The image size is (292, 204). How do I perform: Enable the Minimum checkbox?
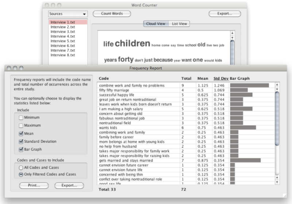pyautogui.click(x=21, y=117)
